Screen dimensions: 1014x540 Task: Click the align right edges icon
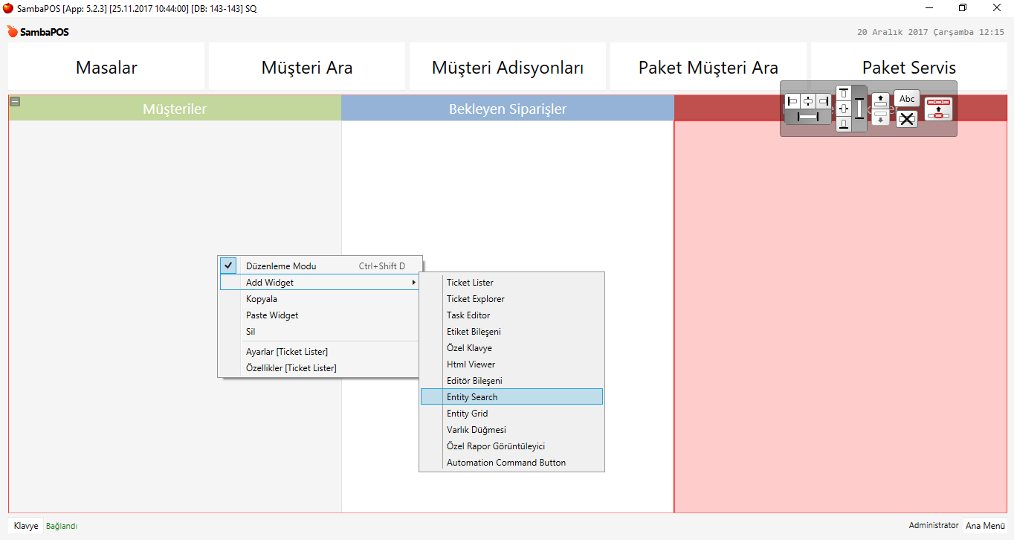tap(824, 100)
